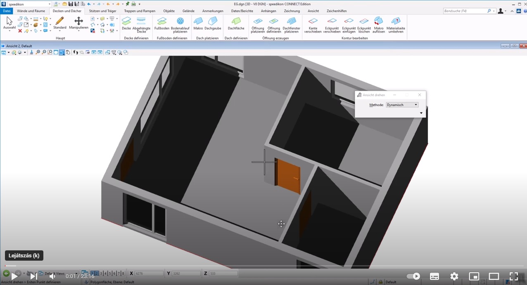Switch to the Wände und Räume tab
This screenshot has height=285, width=527.
click(x=31, y=11)
